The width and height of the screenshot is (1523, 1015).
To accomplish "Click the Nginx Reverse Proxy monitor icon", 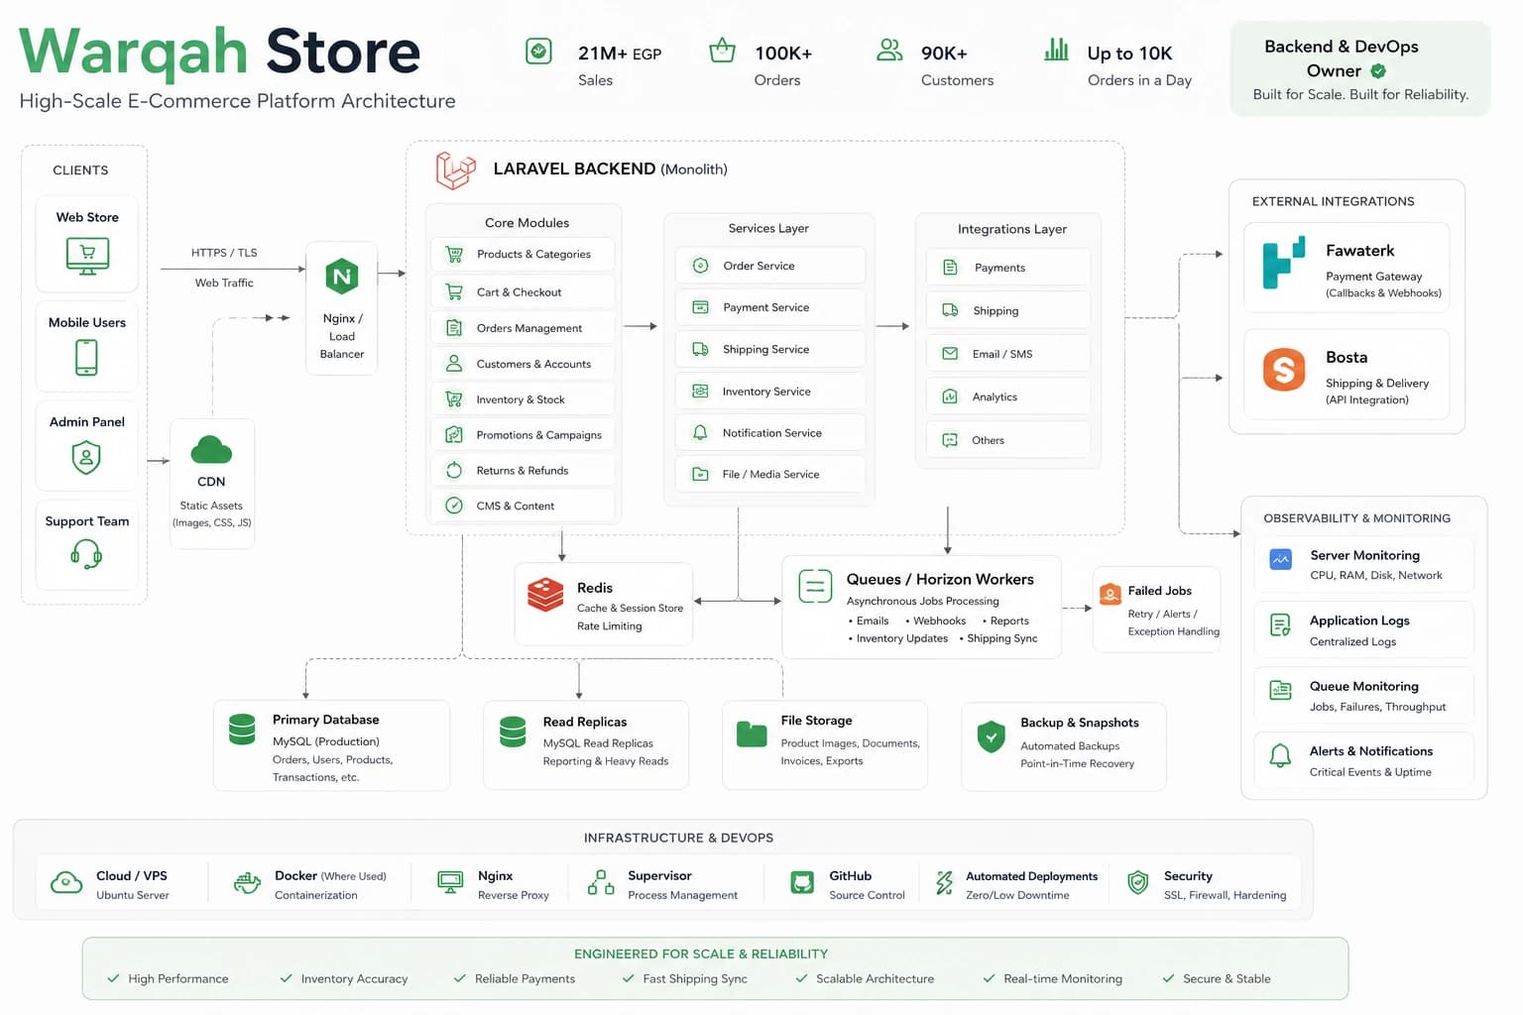I will coord(450,882).
